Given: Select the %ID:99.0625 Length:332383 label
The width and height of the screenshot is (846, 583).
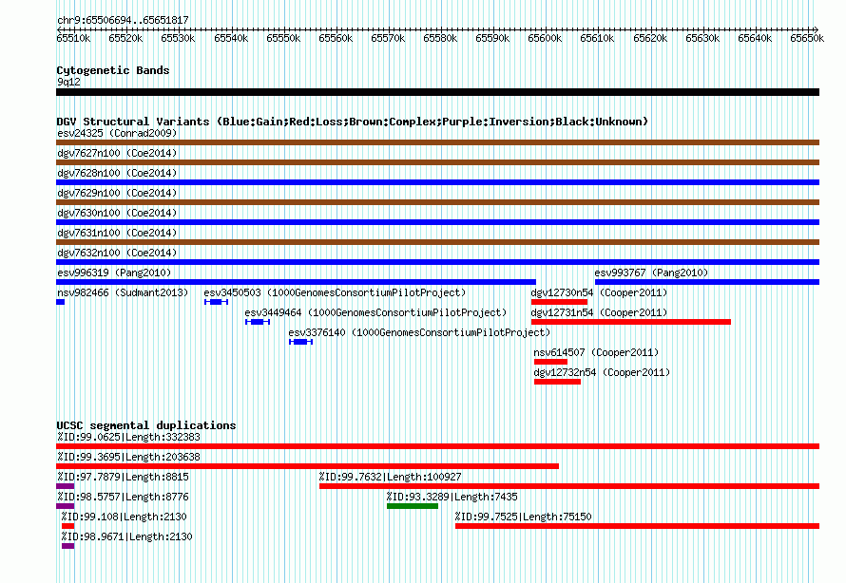Looking at the screenshot, I should [128, 437].
